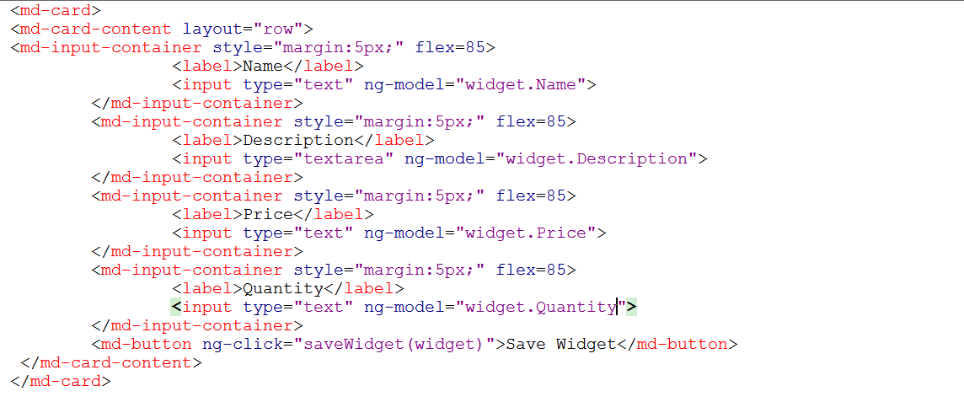Click the "widget.Price" ng-model value
Viewport: 964px width, 418px height.
point(525,233)
